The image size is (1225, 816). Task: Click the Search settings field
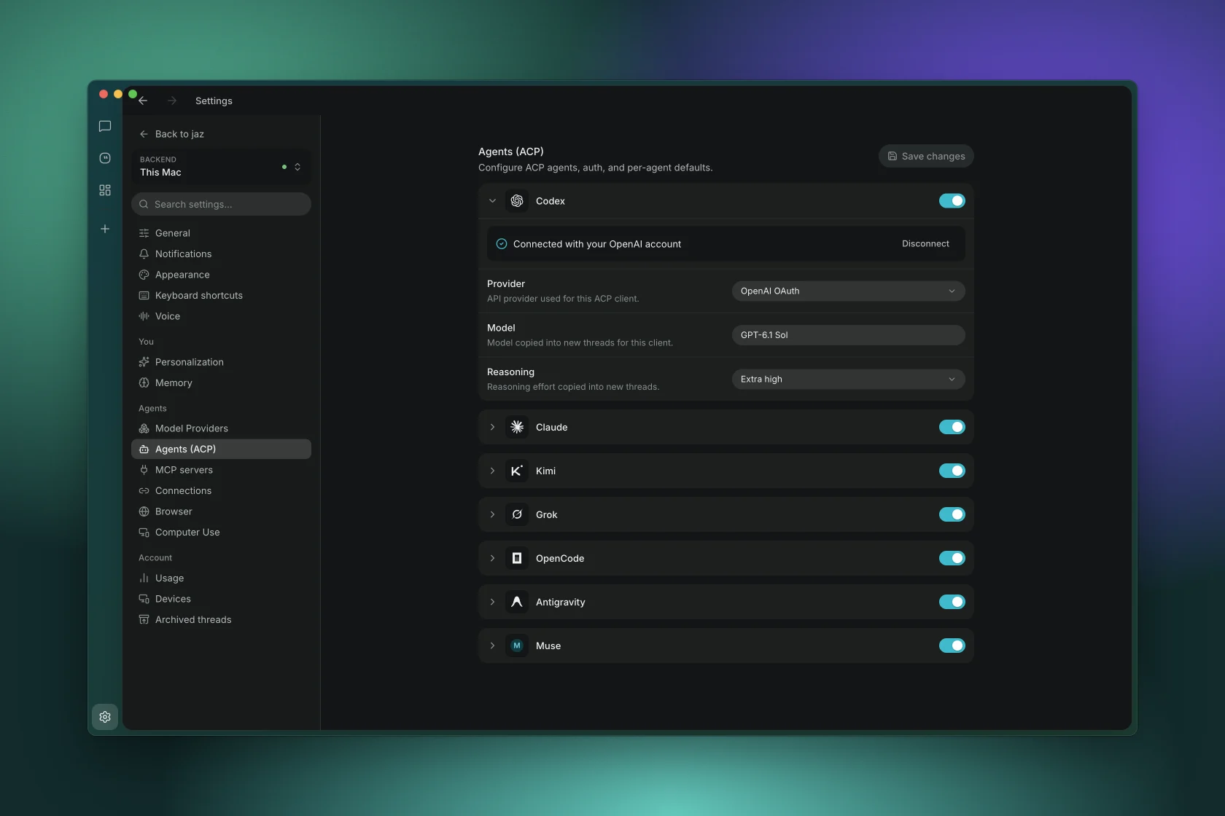pyautogui.click(x=221, y=205)
